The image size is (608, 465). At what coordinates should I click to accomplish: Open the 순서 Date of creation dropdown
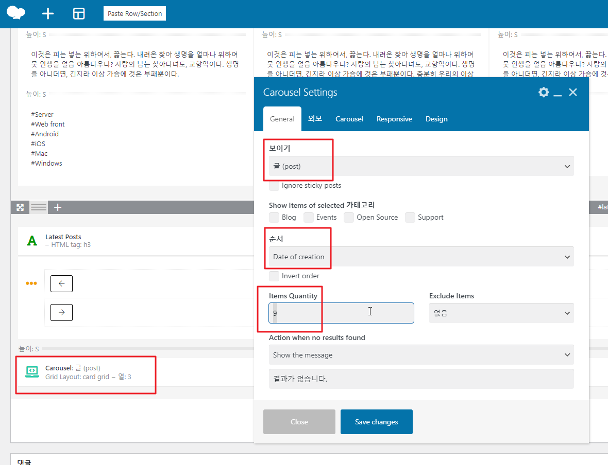click(421, 257)
